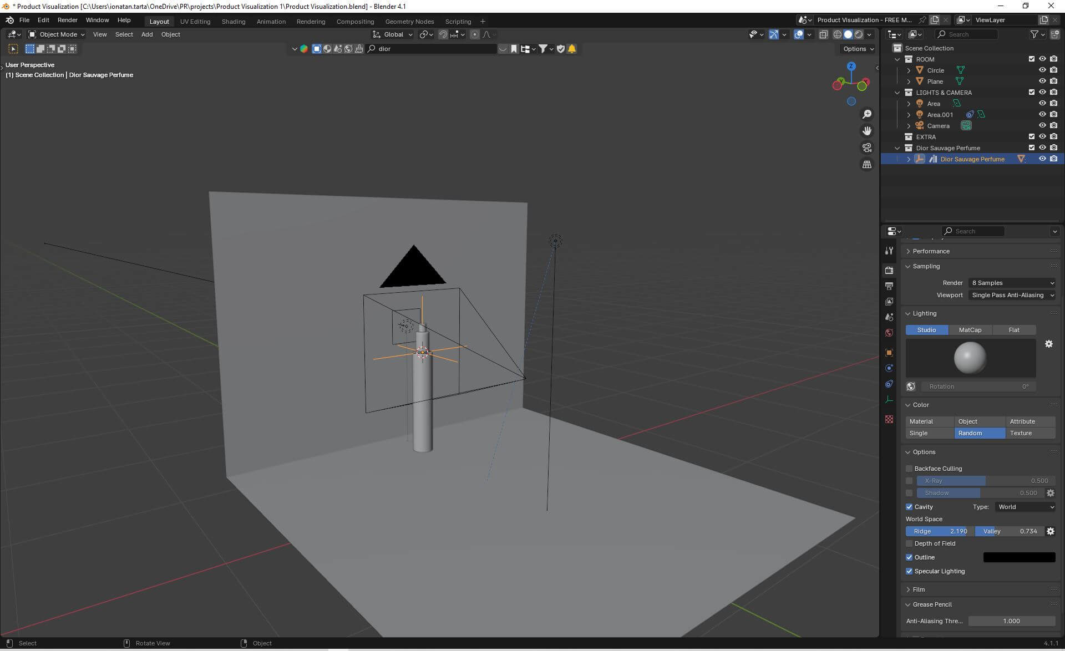Switch to the Shading workspace tab

click(x=233, y=22)
